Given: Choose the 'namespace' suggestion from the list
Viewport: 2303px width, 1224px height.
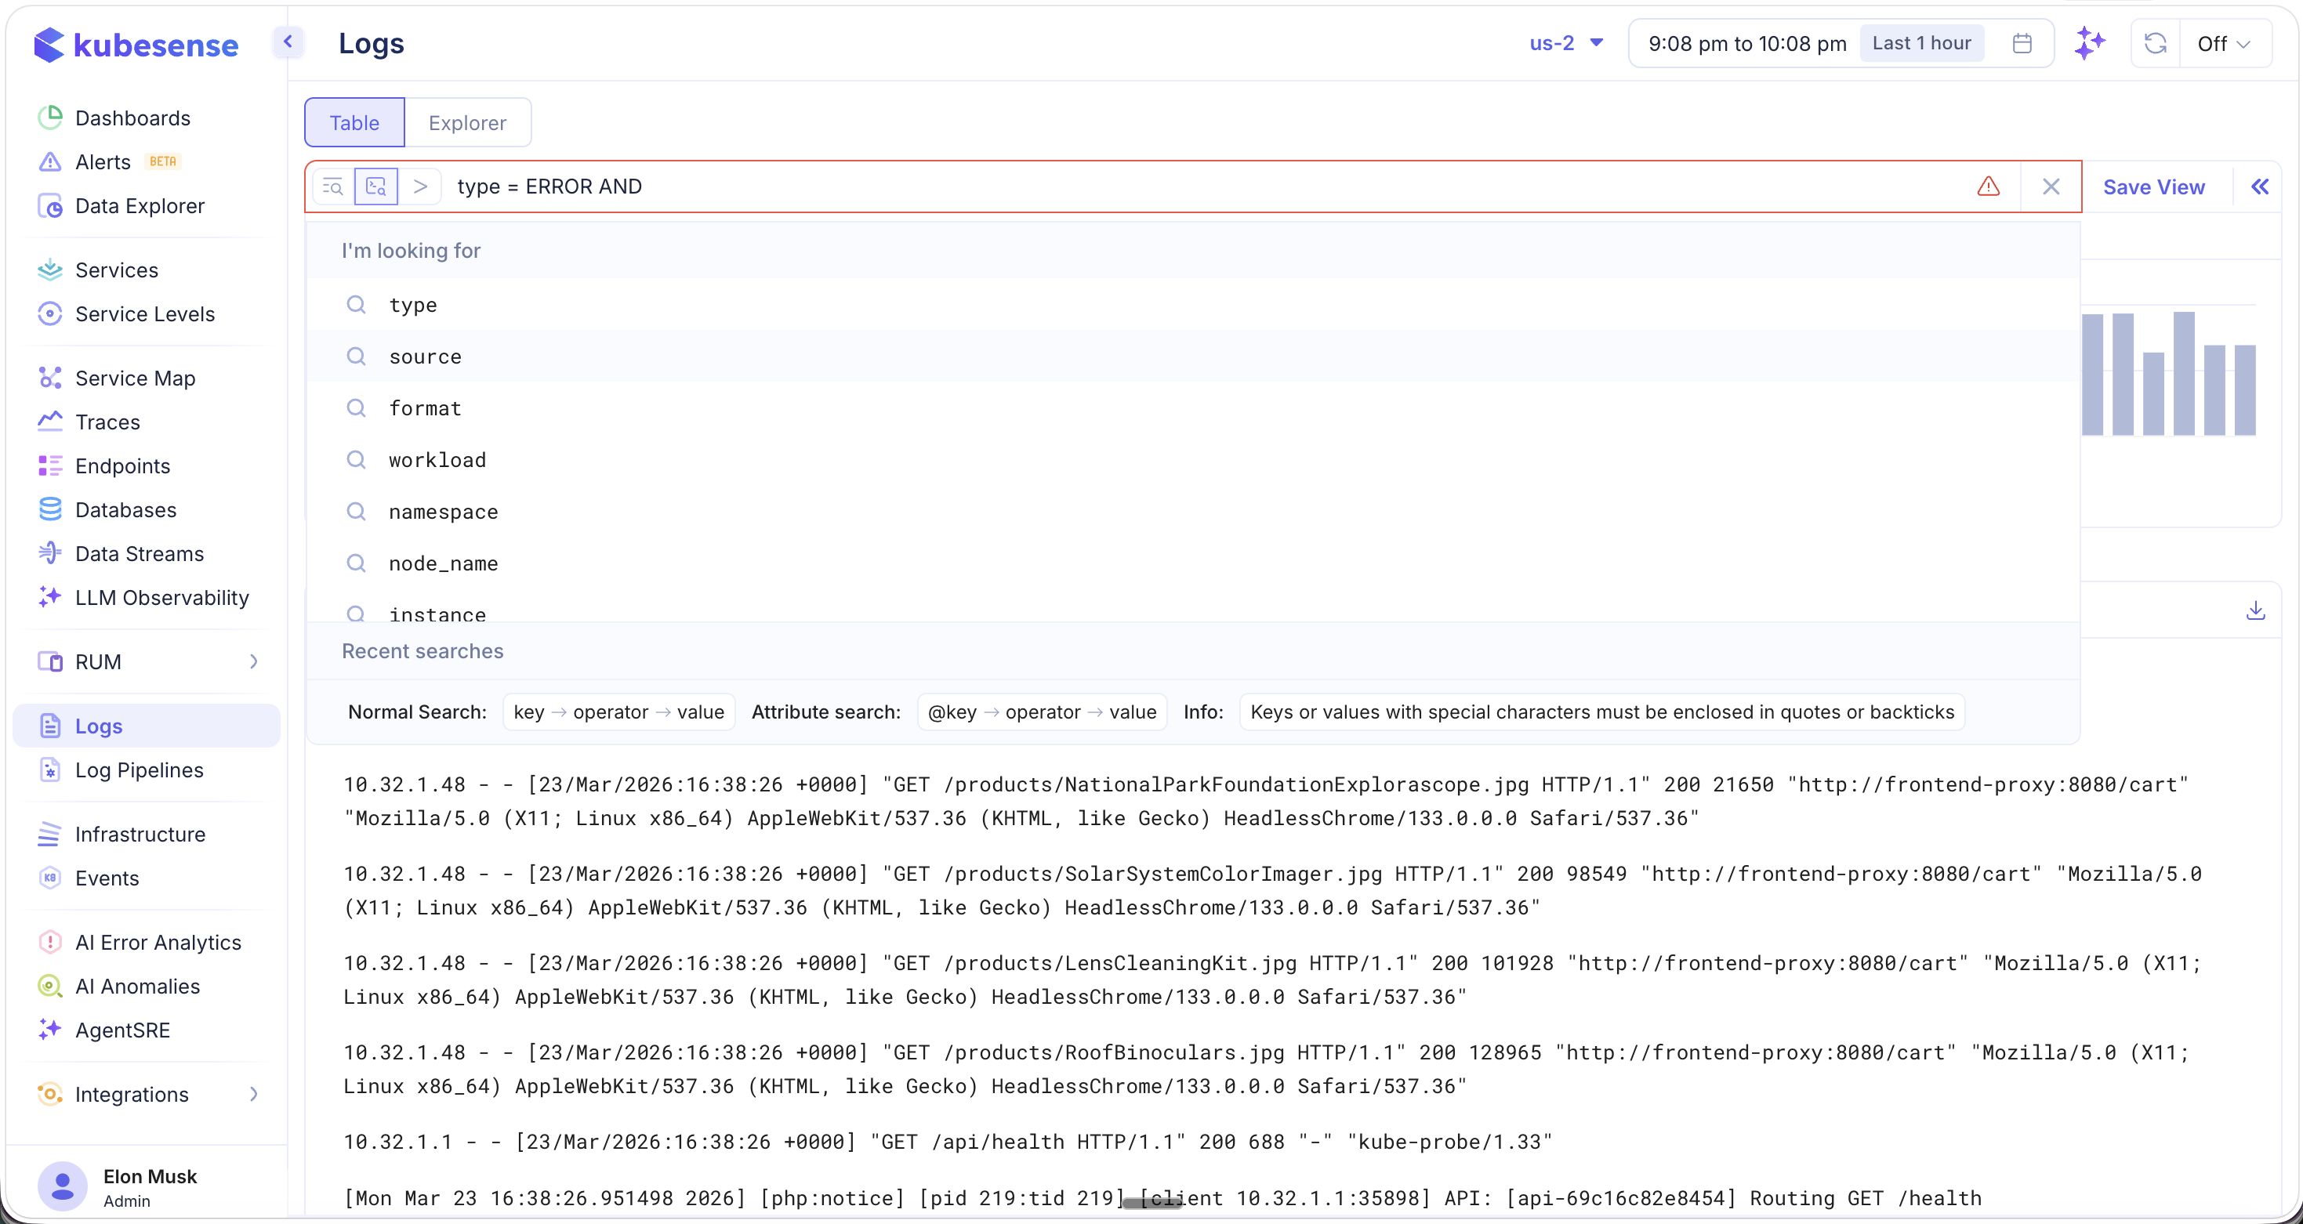Looking at the screenshot, I should pos(443,512).
